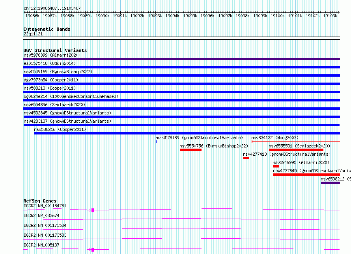Click nsv6555531 (Sedlazeck2020) label
The image size is (351, 254).
(299, 146)
